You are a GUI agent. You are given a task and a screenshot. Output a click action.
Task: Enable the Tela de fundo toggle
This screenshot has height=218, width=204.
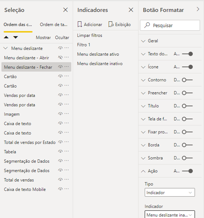[x=187, y=119]
